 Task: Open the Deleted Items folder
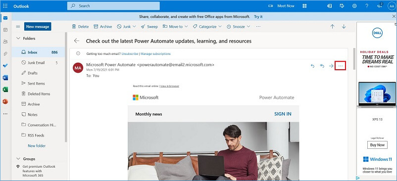click(38, 94)
